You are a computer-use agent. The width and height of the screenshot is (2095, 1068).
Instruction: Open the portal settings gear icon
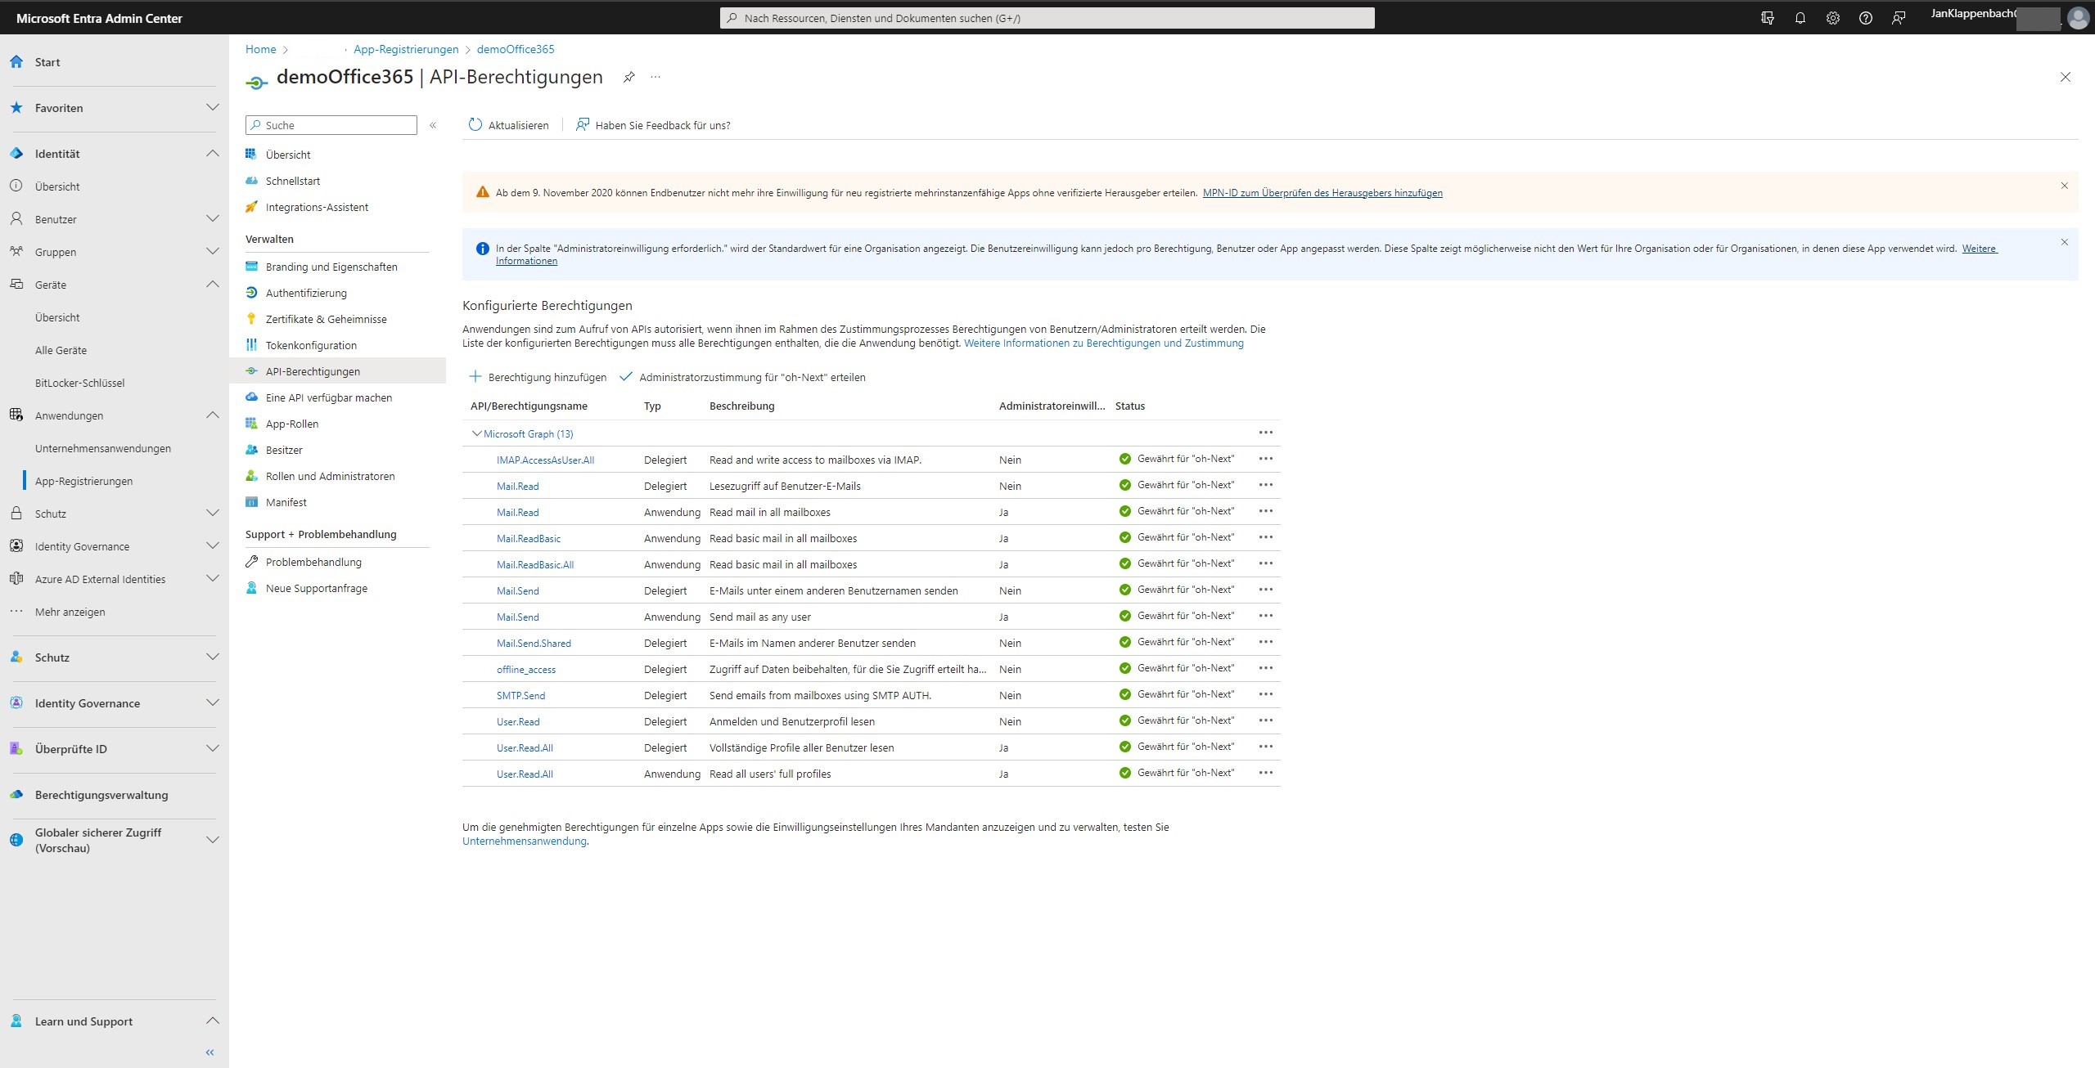click(x=1832, y=18)
